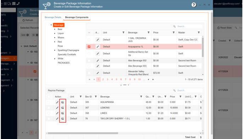Go to the last page of beverages
The width and height of the screenshot is (244, 139).
point(153,79)
